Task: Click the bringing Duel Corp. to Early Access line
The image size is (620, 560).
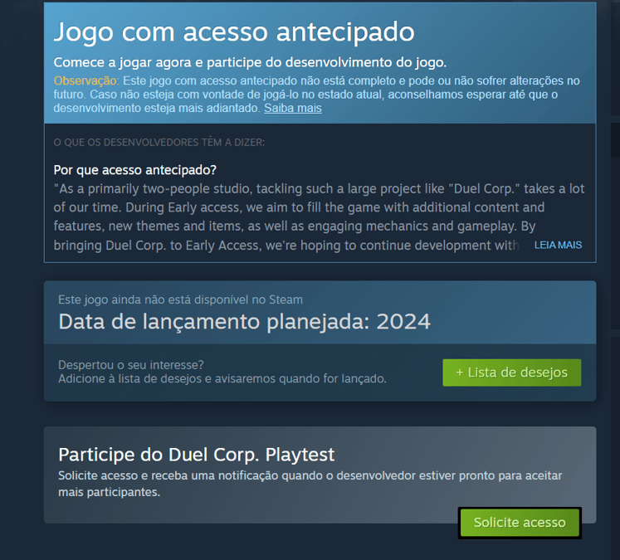Action: [x=286, y=246]
